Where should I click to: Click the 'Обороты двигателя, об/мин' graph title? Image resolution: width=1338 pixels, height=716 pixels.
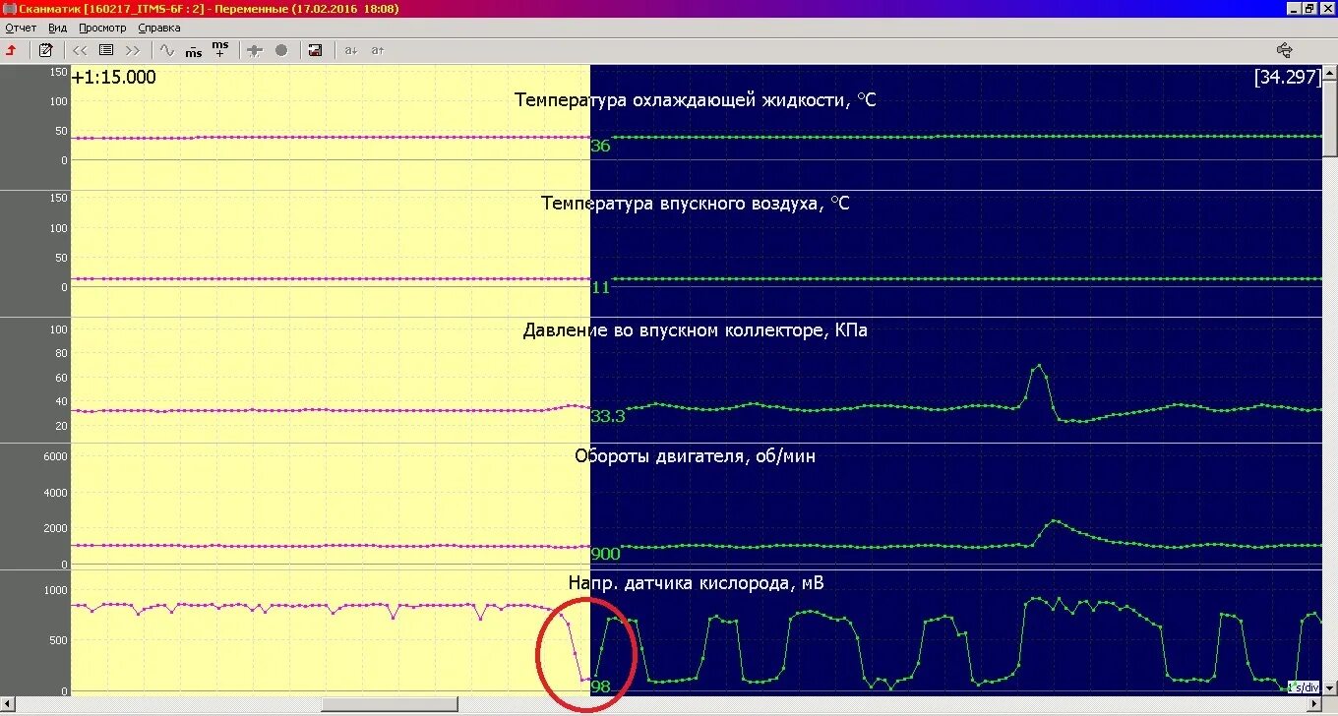pyautogui.click(x=695, y=456)
